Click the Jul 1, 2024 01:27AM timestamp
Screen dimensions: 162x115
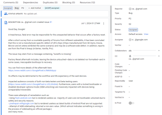pos(90,23)
